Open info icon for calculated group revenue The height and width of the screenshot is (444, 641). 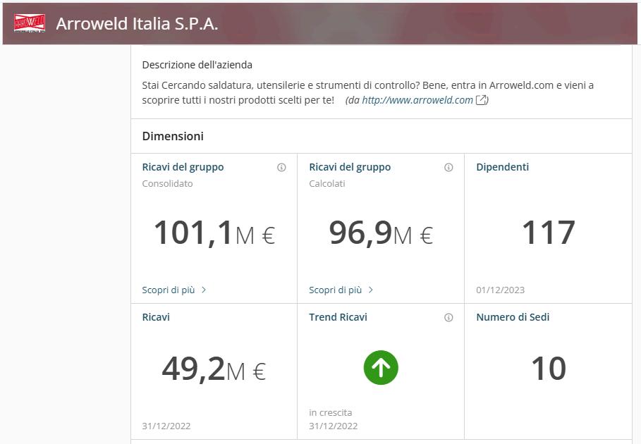pyautogui.click(x=448, y=167)
